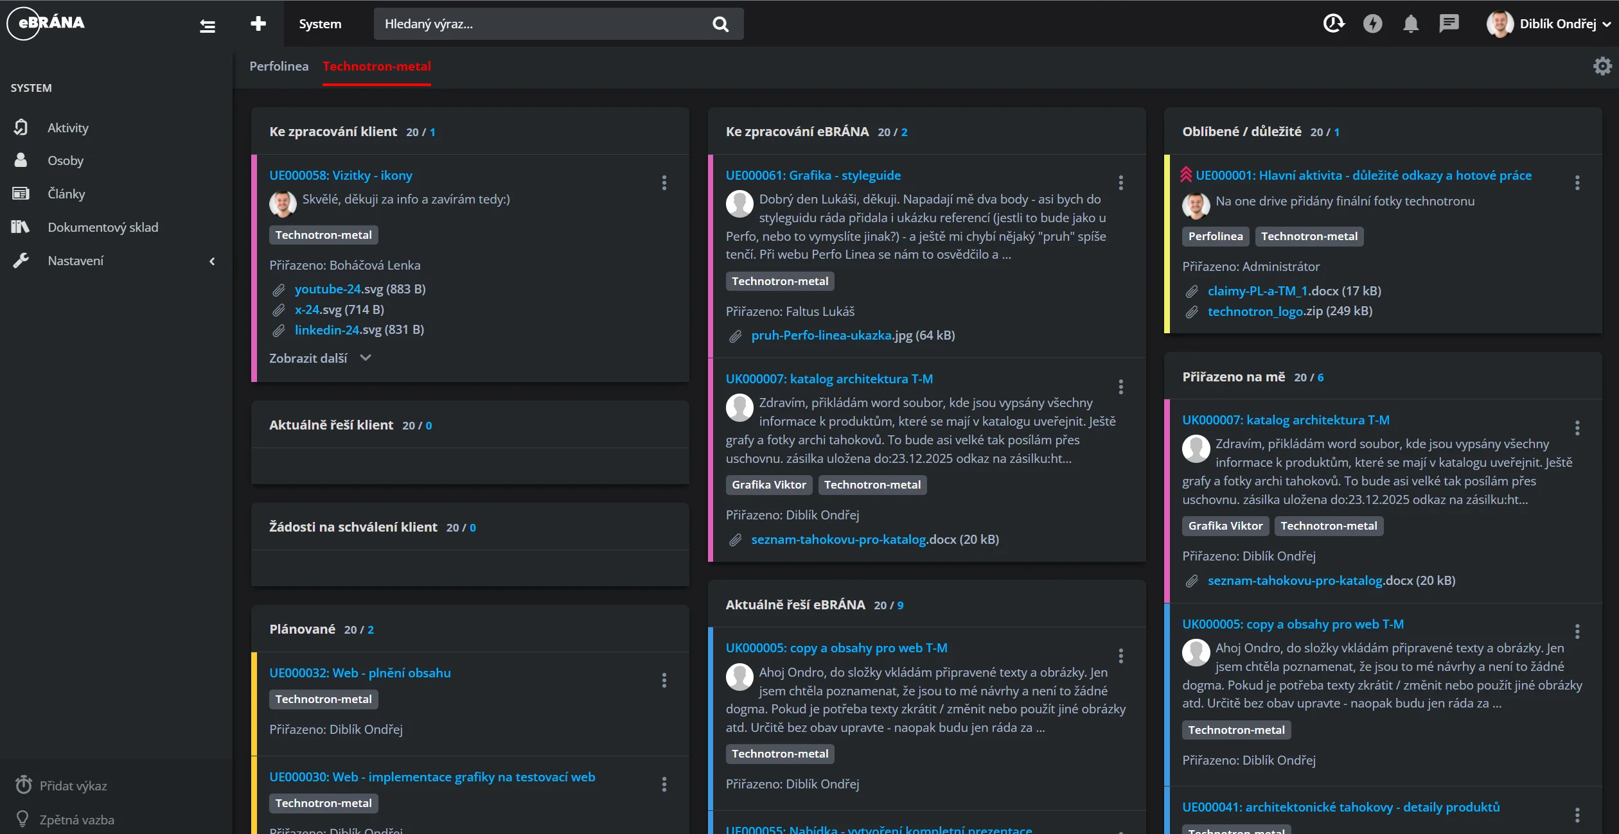Click Technotron-metal tag on UE000058 card
Image resolution: width=1619 pixels, height=834 pixels.
pyautogui.click(x=324, y=235)
